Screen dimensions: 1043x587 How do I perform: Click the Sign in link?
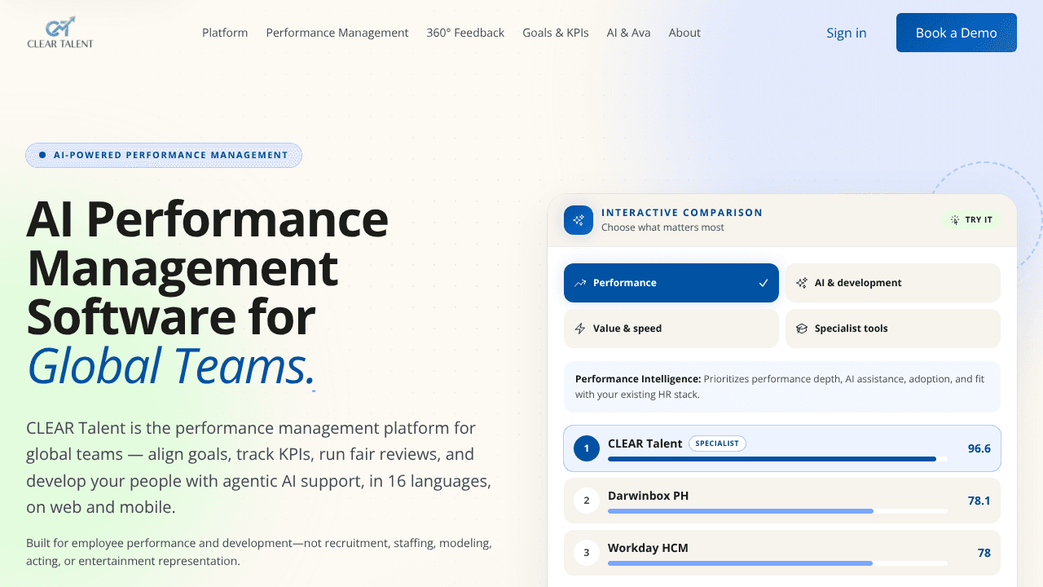coord(847,33)
